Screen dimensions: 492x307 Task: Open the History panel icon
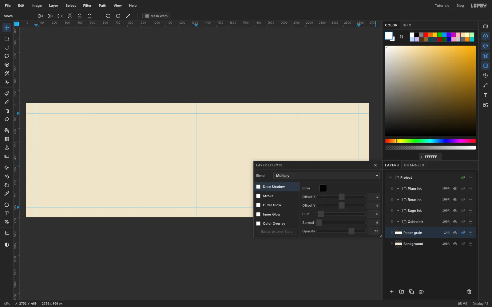tap(486, 76)
